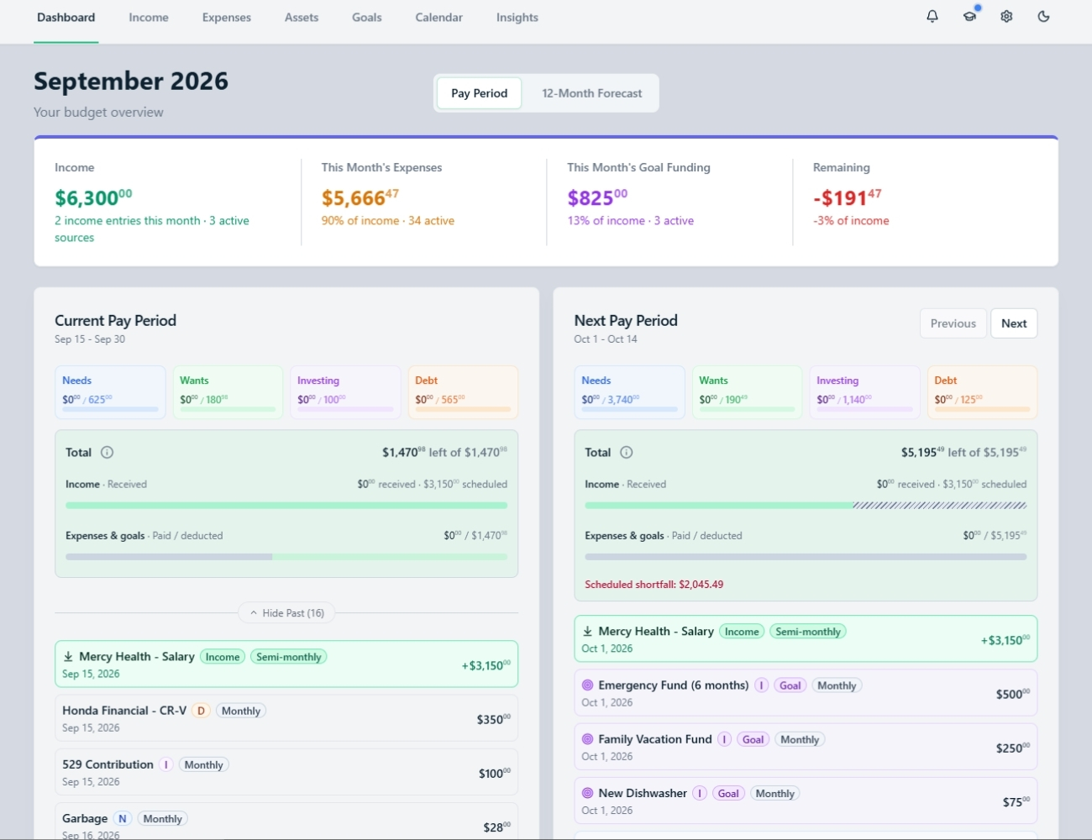Switch to 12-Month Forecast view
Screen dimensions: 1092x840
(591, 93)
